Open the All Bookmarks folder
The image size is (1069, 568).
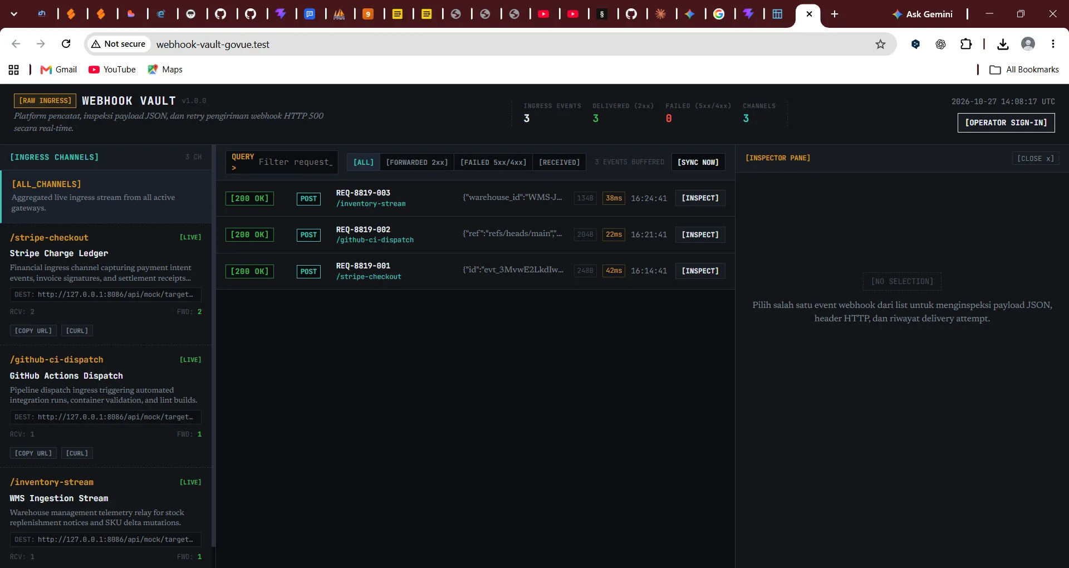point(1024,70)
